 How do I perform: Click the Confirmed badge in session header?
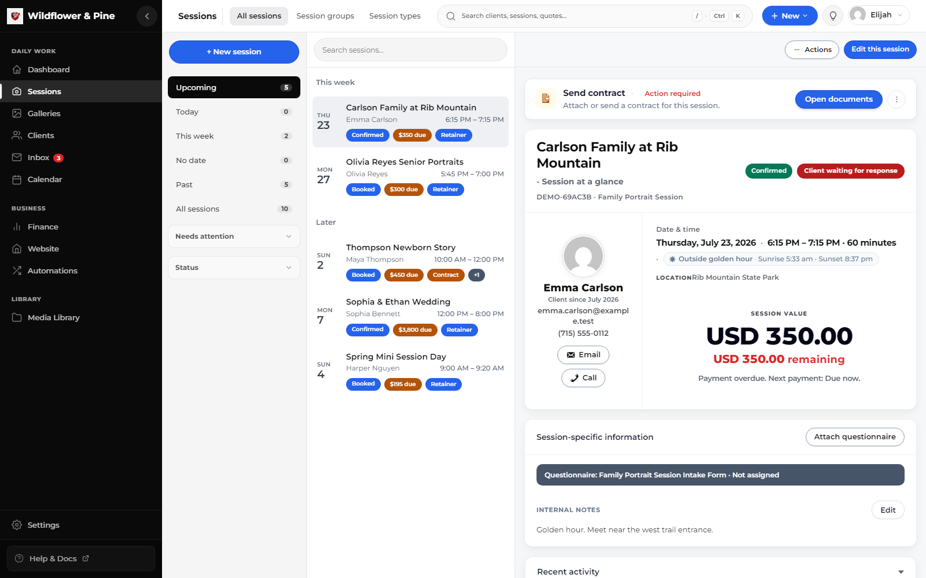coord(769,171)
